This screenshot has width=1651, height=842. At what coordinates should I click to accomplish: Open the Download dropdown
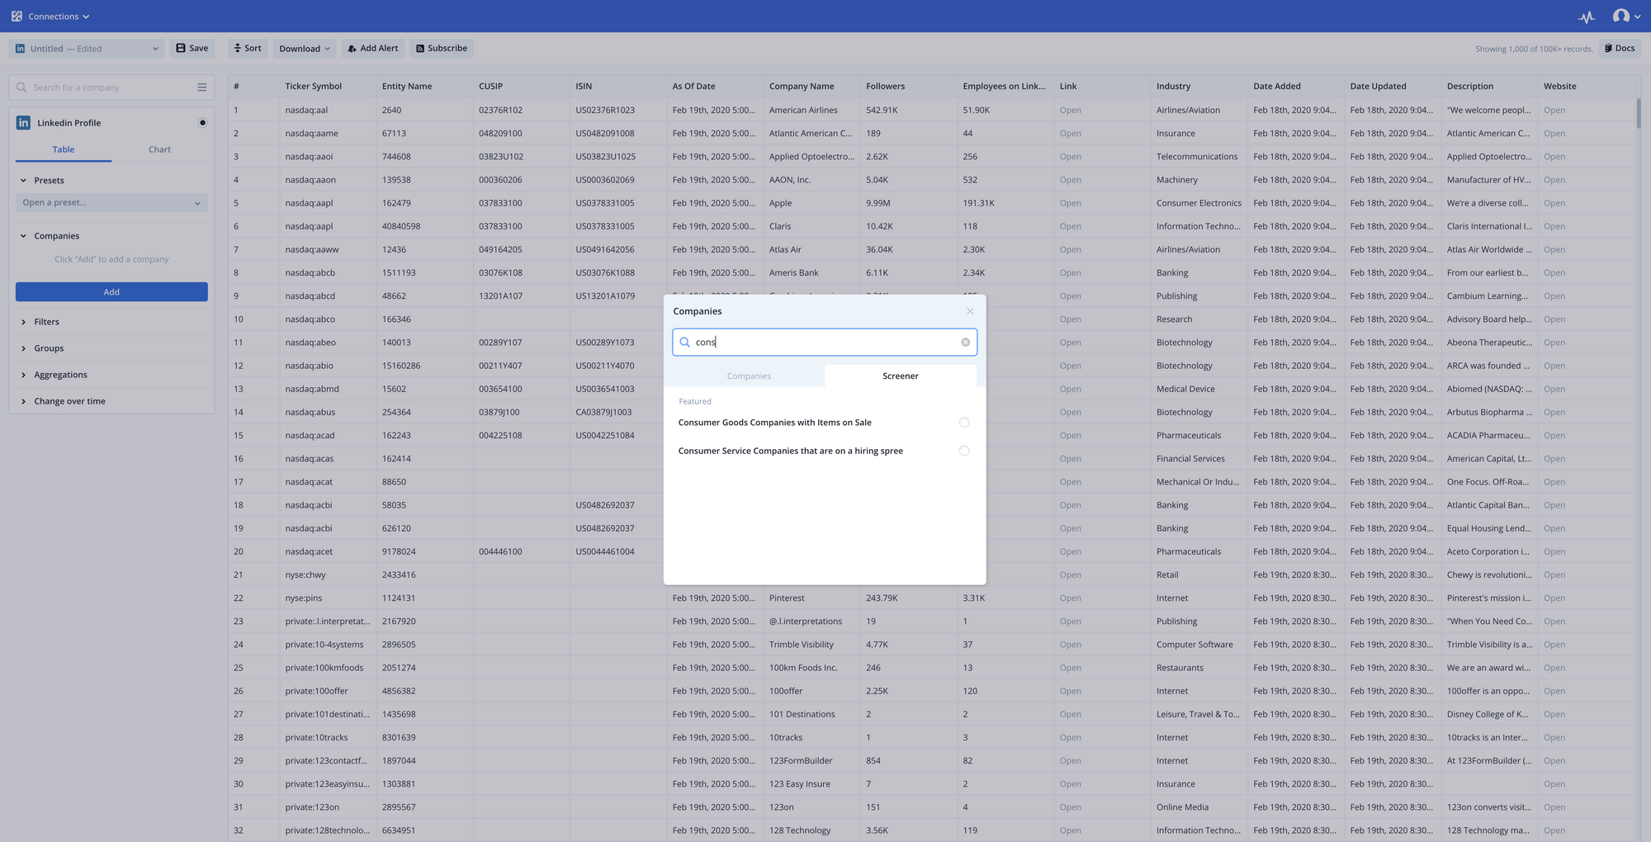coord(305,49)
